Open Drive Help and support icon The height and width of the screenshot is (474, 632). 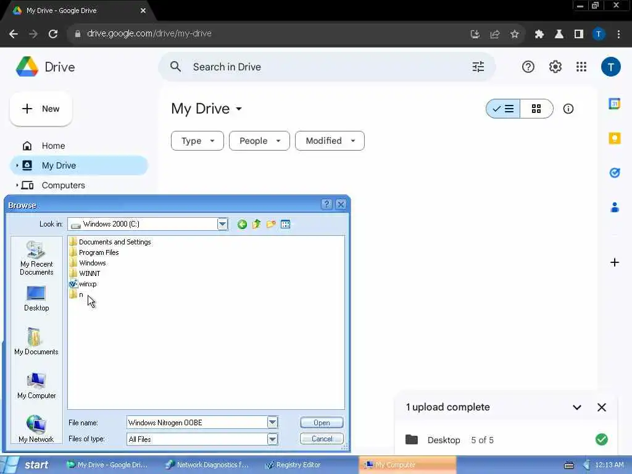pyautogui.click(x=528, y=67)
